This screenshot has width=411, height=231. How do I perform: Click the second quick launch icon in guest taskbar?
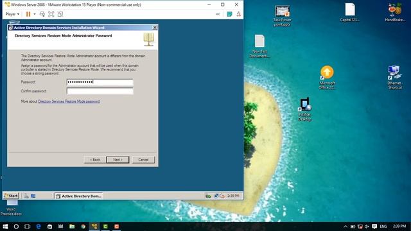[x=33, y=196]
